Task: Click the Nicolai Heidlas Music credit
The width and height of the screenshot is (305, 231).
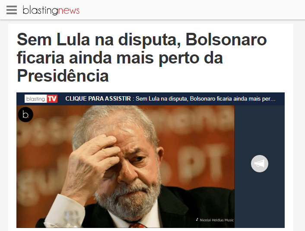Action: coord(217,220)
